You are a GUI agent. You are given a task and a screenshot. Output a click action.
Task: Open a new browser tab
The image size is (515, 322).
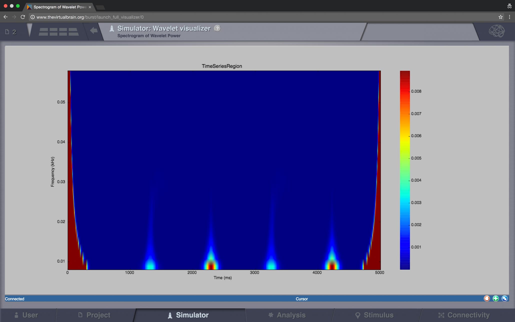pos(100,7)
